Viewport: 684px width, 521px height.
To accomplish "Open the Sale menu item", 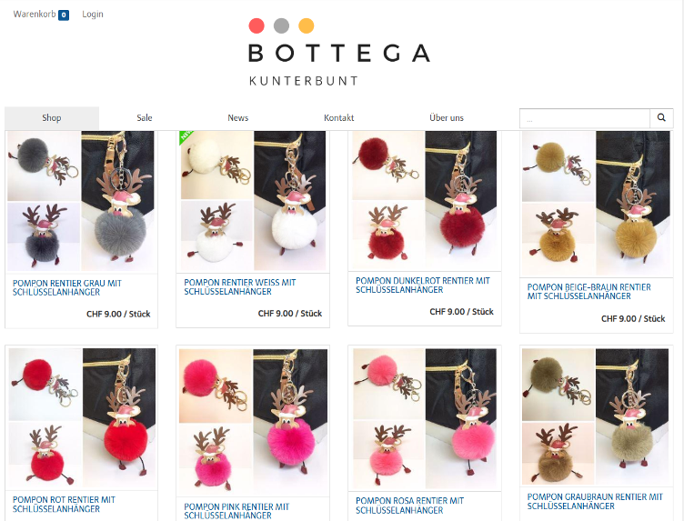I will [145, 117].
